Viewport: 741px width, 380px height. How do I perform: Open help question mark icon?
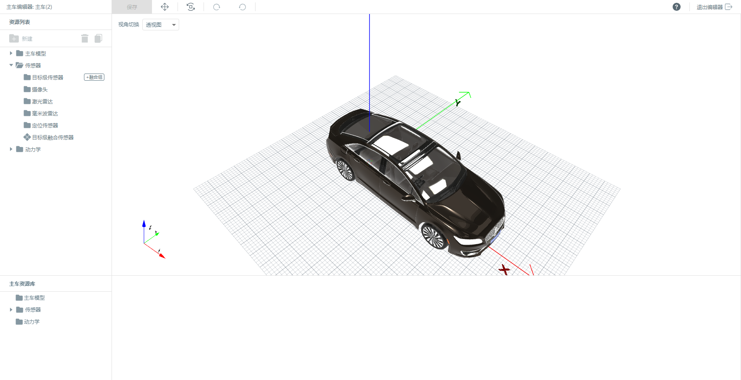676,7
